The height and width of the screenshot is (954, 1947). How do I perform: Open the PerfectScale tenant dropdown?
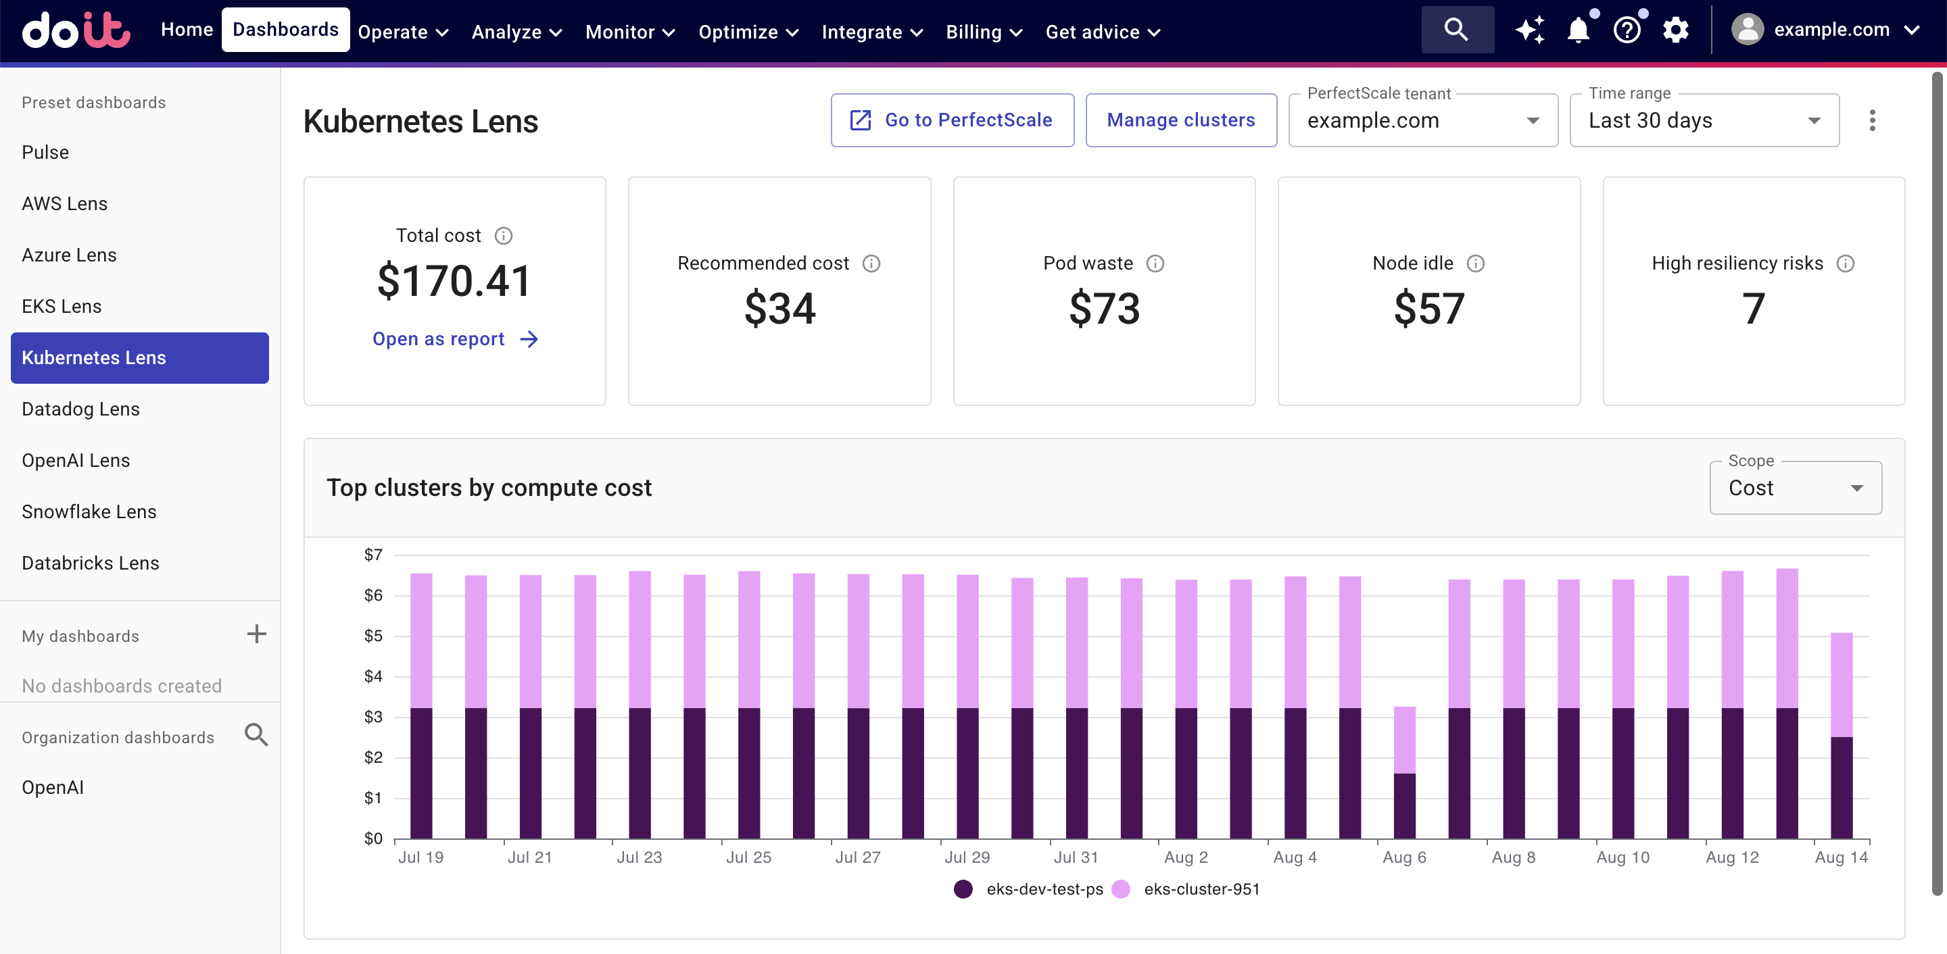1423,121
